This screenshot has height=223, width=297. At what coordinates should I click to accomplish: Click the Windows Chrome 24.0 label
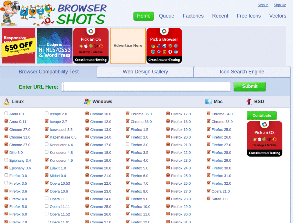pos(101,199)
